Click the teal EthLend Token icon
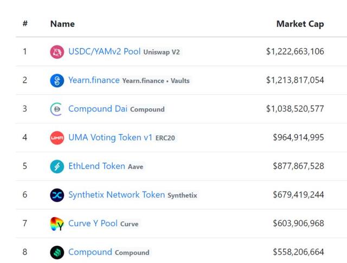The width and height of the screenshot is (347, 263). (x=57, y=166)
